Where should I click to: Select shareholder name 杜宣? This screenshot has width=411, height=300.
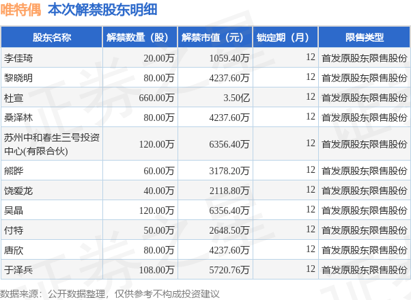14,98
